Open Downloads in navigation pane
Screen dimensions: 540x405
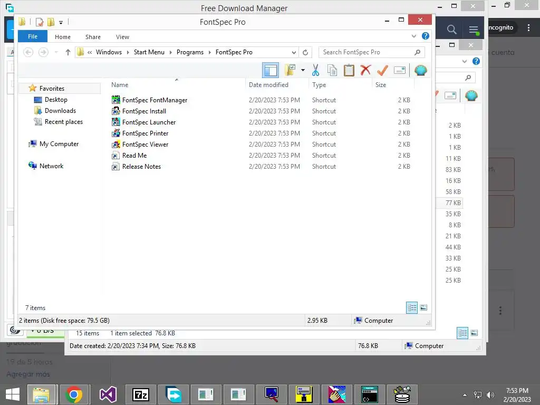(x=60, y=111)
